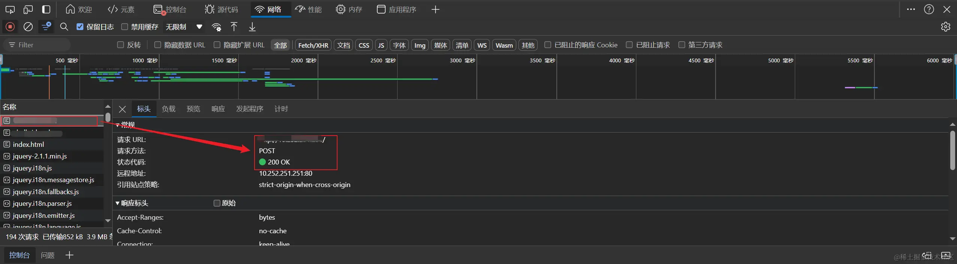Toggle the filter bar icon
Viewport: 957px width, 264px height.
click(x=46, y=27)
